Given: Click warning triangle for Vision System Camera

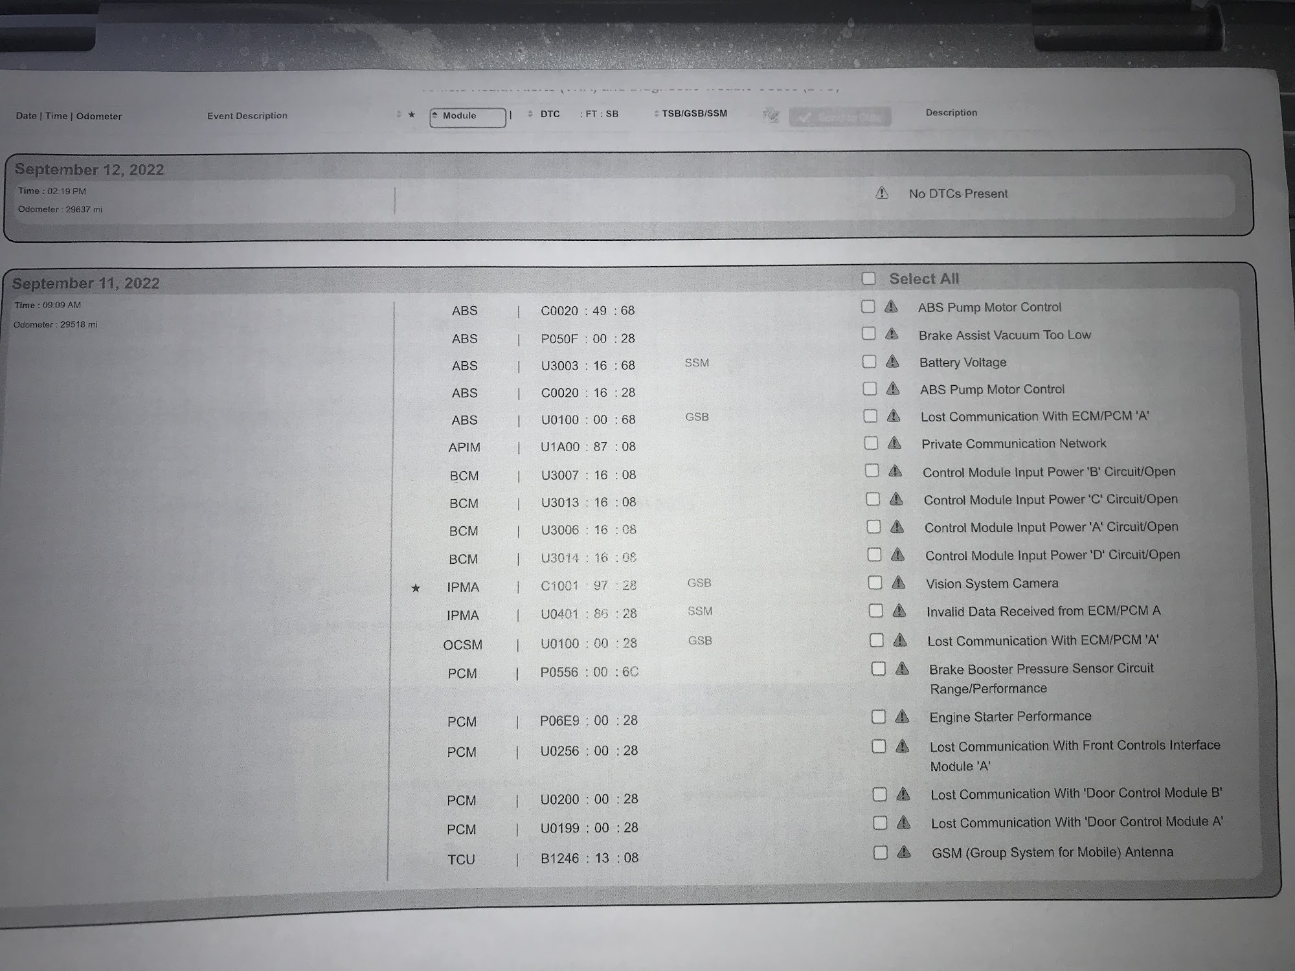Looking at the screenshot, I should [898, 583].
